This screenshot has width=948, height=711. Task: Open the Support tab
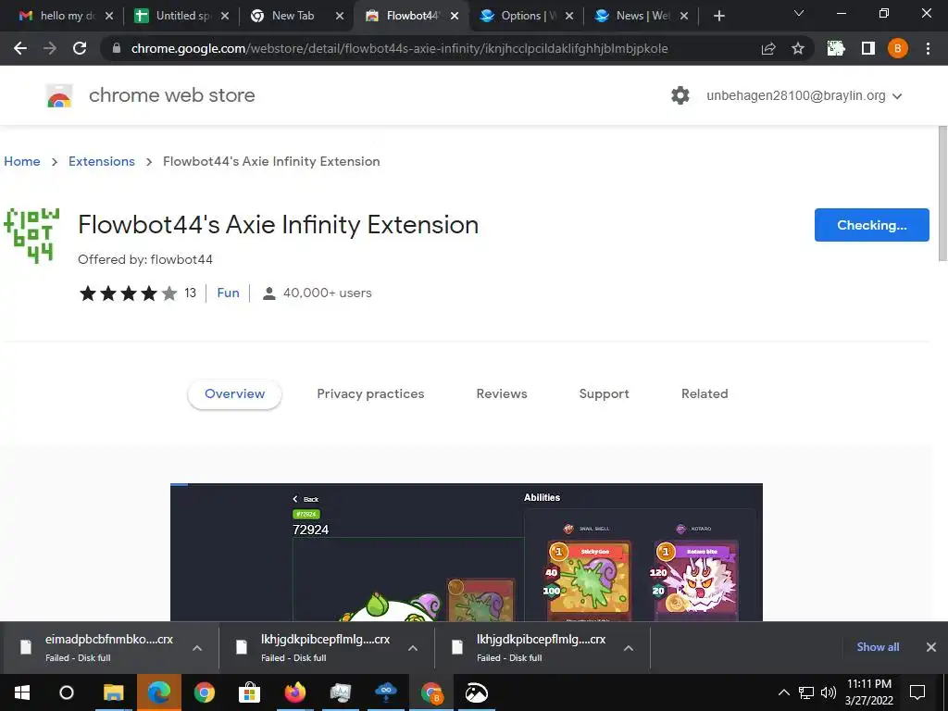click(x=604, y=394)
